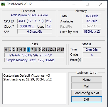Open the Home button link
The width and height of the screenshot is (108, 107).
(x=87, y=80)
